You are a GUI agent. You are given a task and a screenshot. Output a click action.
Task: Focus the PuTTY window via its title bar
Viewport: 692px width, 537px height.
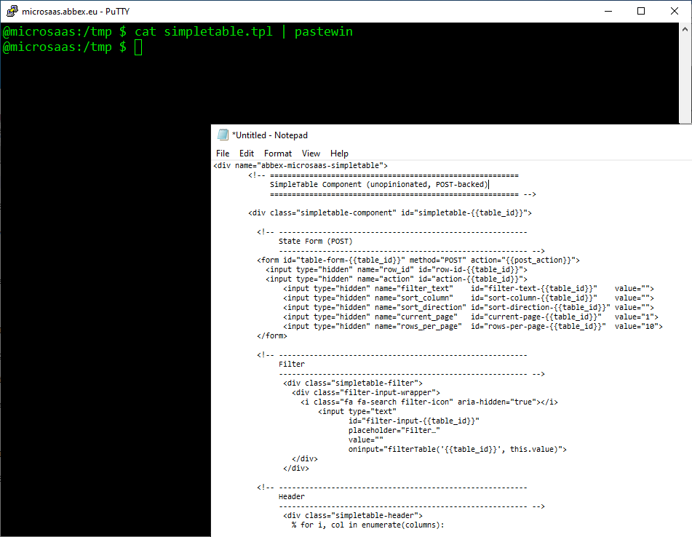point(291,11)
